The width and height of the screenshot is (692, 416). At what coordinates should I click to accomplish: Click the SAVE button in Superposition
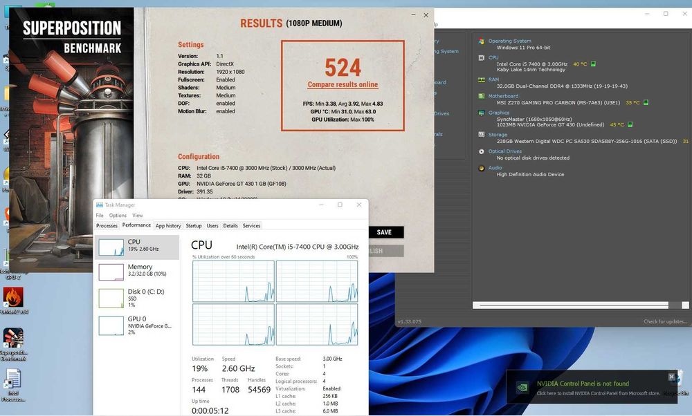point(384,232)
